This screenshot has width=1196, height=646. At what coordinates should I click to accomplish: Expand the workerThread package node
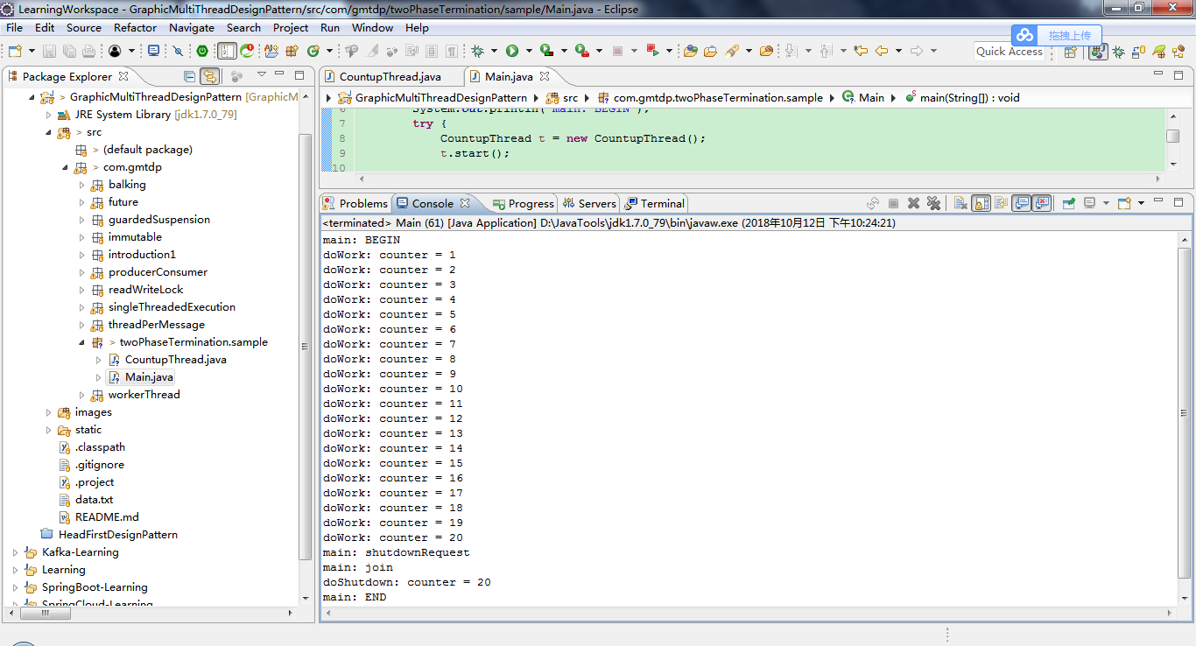point(82,395)
